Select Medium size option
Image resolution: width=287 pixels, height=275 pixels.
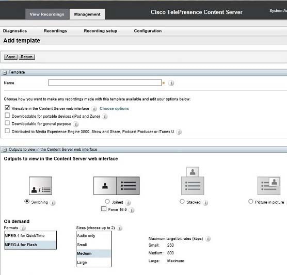pos(94,253)
